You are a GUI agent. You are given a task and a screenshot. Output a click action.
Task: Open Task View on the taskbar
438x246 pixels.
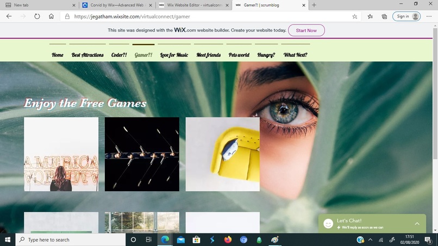click(148, 240)
